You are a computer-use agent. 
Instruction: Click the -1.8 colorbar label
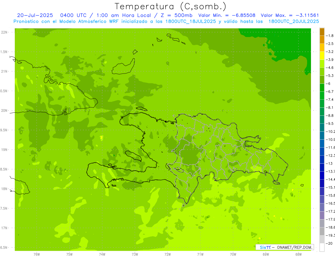330,36
